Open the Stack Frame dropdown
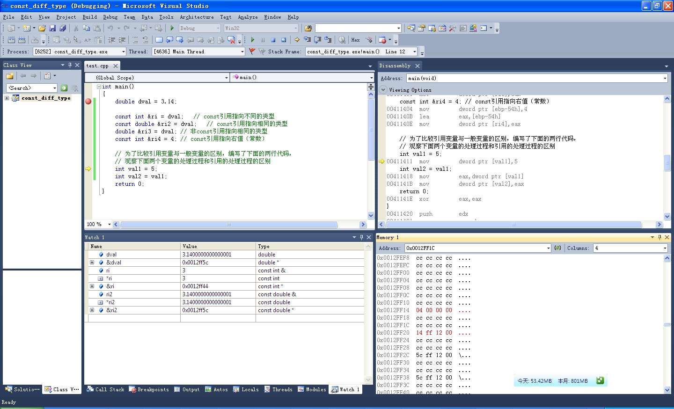Screen dimensions: 674x409 (x=415, y=51)
